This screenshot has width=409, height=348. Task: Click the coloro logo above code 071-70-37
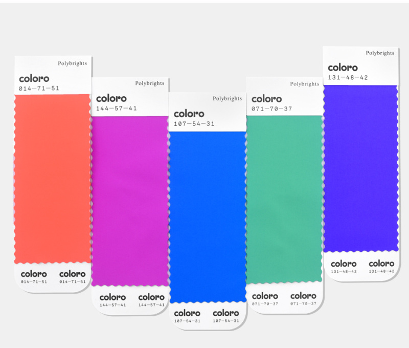(266, 99)
